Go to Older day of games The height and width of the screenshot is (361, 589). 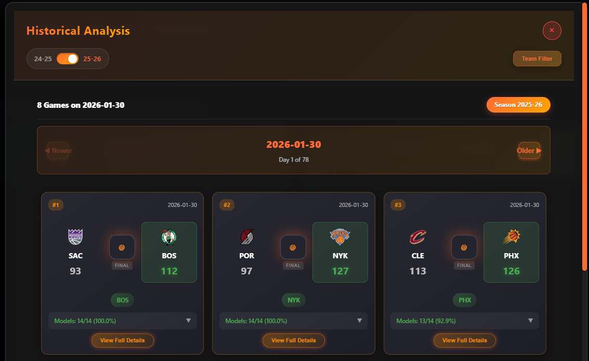pos(529,150)
